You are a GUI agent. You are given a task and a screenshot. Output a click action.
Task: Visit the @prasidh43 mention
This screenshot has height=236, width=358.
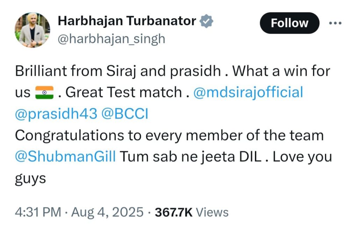pos(56,114)
